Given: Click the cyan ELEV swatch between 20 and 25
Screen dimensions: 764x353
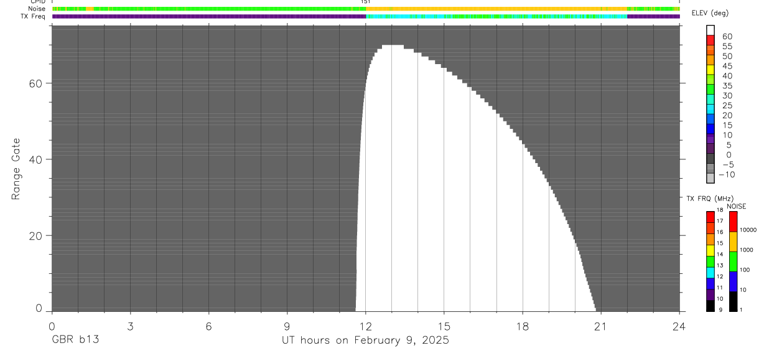Looking at the screenshot, I should (x=710, y=110).
